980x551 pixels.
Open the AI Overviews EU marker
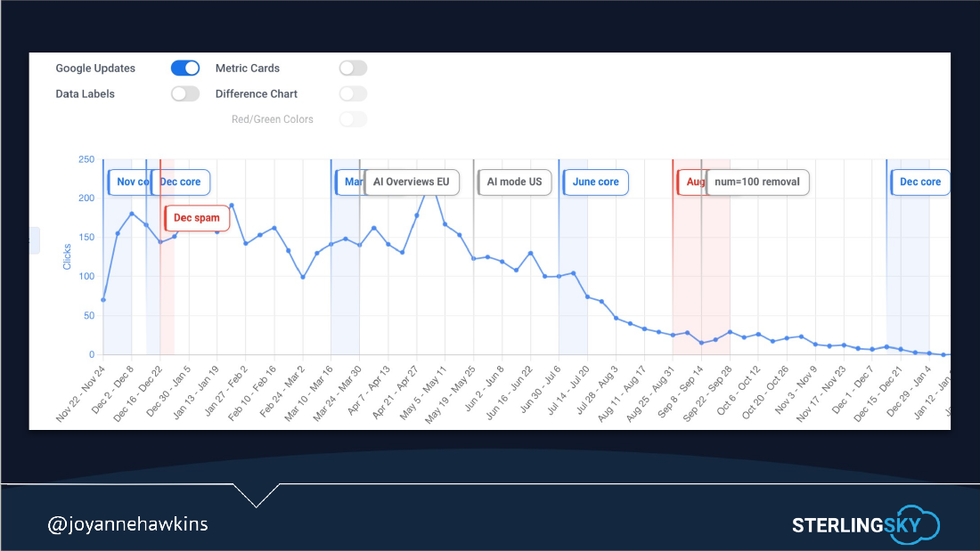pyautogui.click(x=412, y=182)
